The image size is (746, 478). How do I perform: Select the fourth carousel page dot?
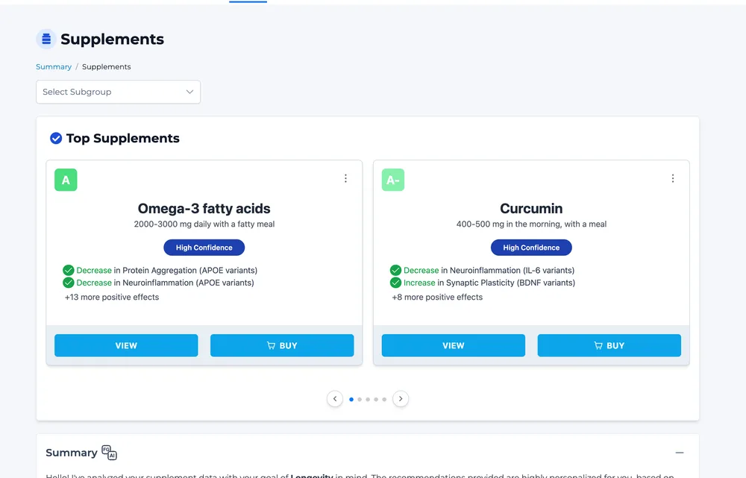pos(376,400)
